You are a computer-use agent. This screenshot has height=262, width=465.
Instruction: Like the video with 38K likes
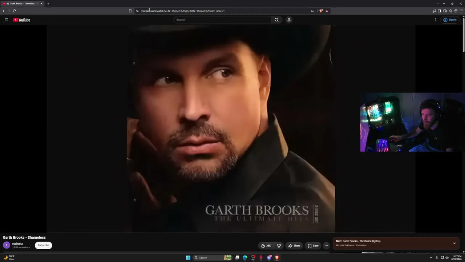266,246
